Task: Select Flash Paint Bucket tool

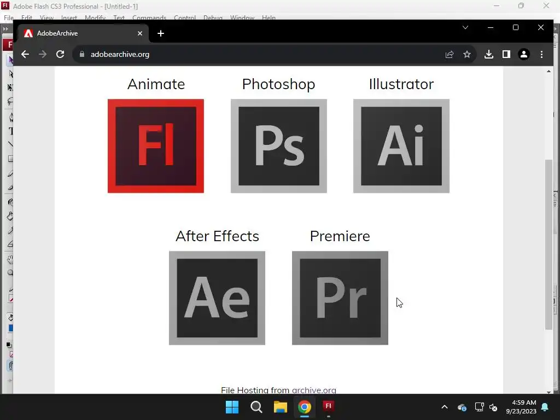Action: click(x=10, y=216)
